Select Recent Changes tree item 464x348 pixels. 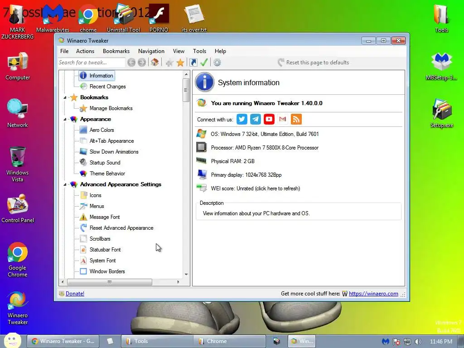[108, 87]
